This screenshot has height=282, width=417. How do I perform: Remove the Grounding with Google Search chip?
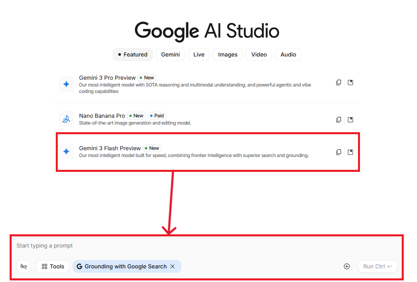coord(173,266)
